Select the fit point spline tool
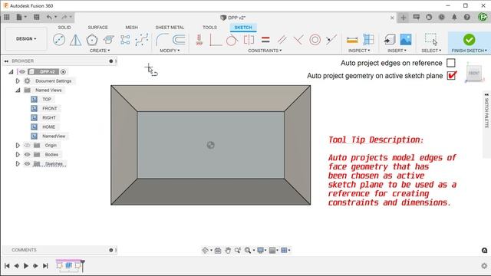 [142, 40]
